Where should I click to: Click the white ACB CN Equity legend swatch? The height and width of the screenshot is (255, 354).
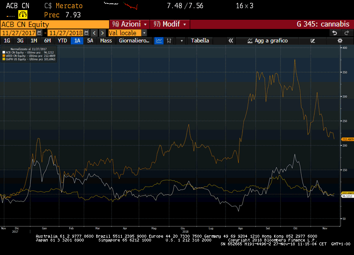(x=4, y=52)
